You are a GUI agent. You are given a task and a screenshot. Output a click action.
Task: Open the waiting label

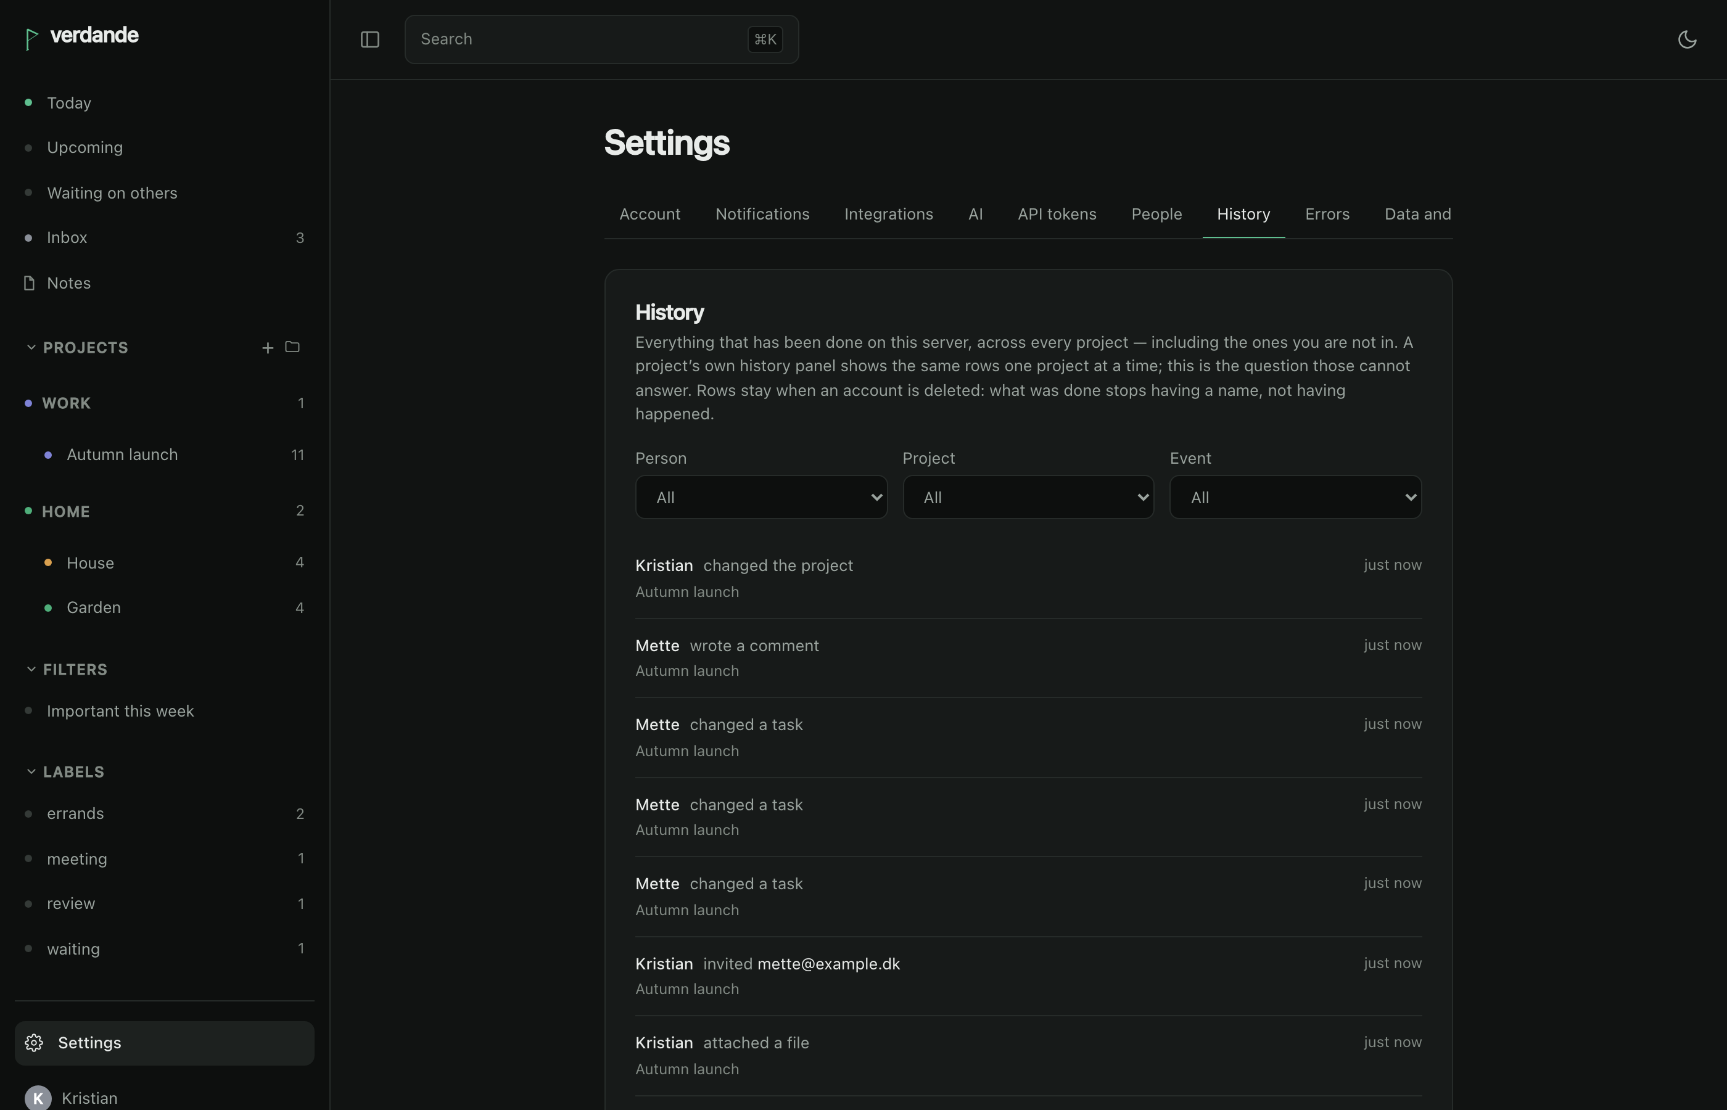click(164, 948)
